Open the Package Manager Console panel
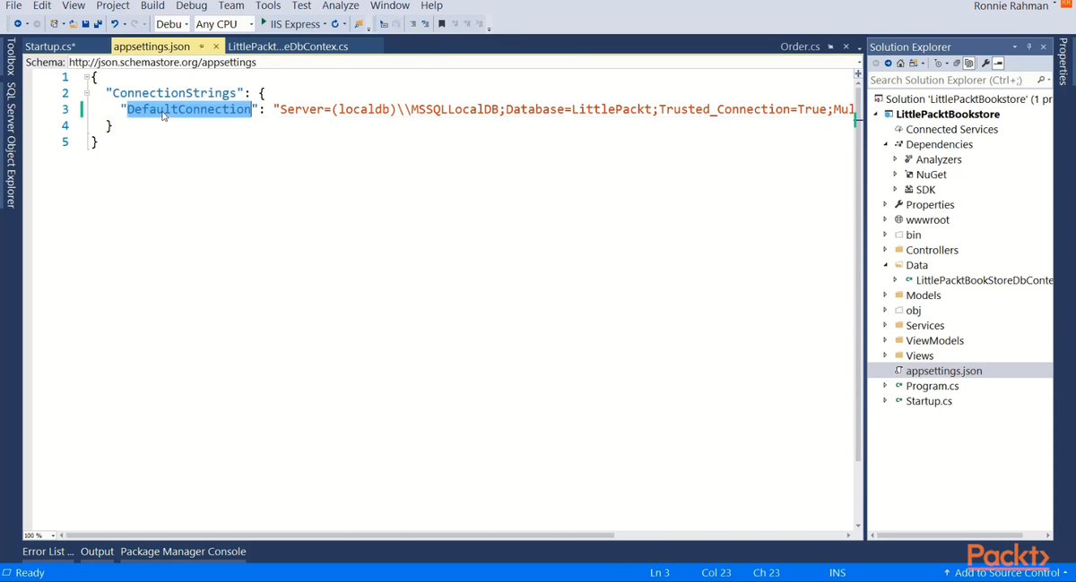 (183, 552)
